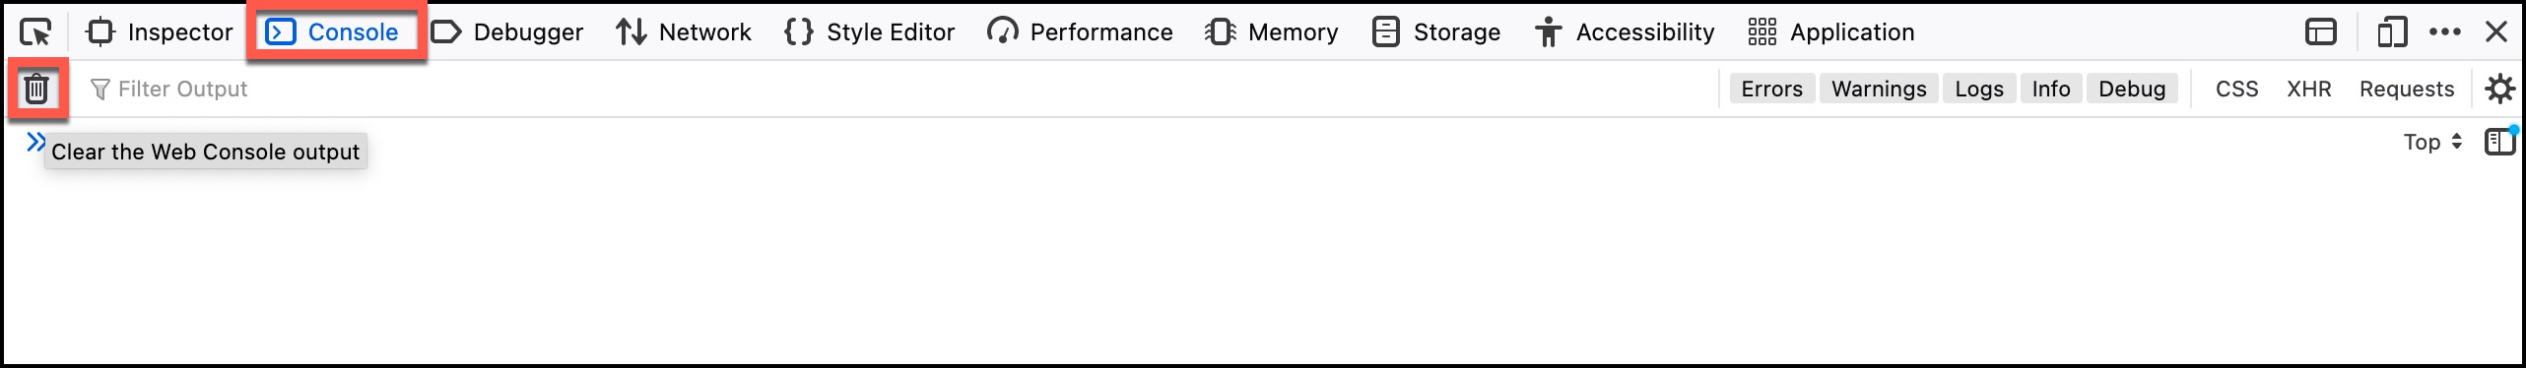Enable the CSS filter button

coord(2236,89)
